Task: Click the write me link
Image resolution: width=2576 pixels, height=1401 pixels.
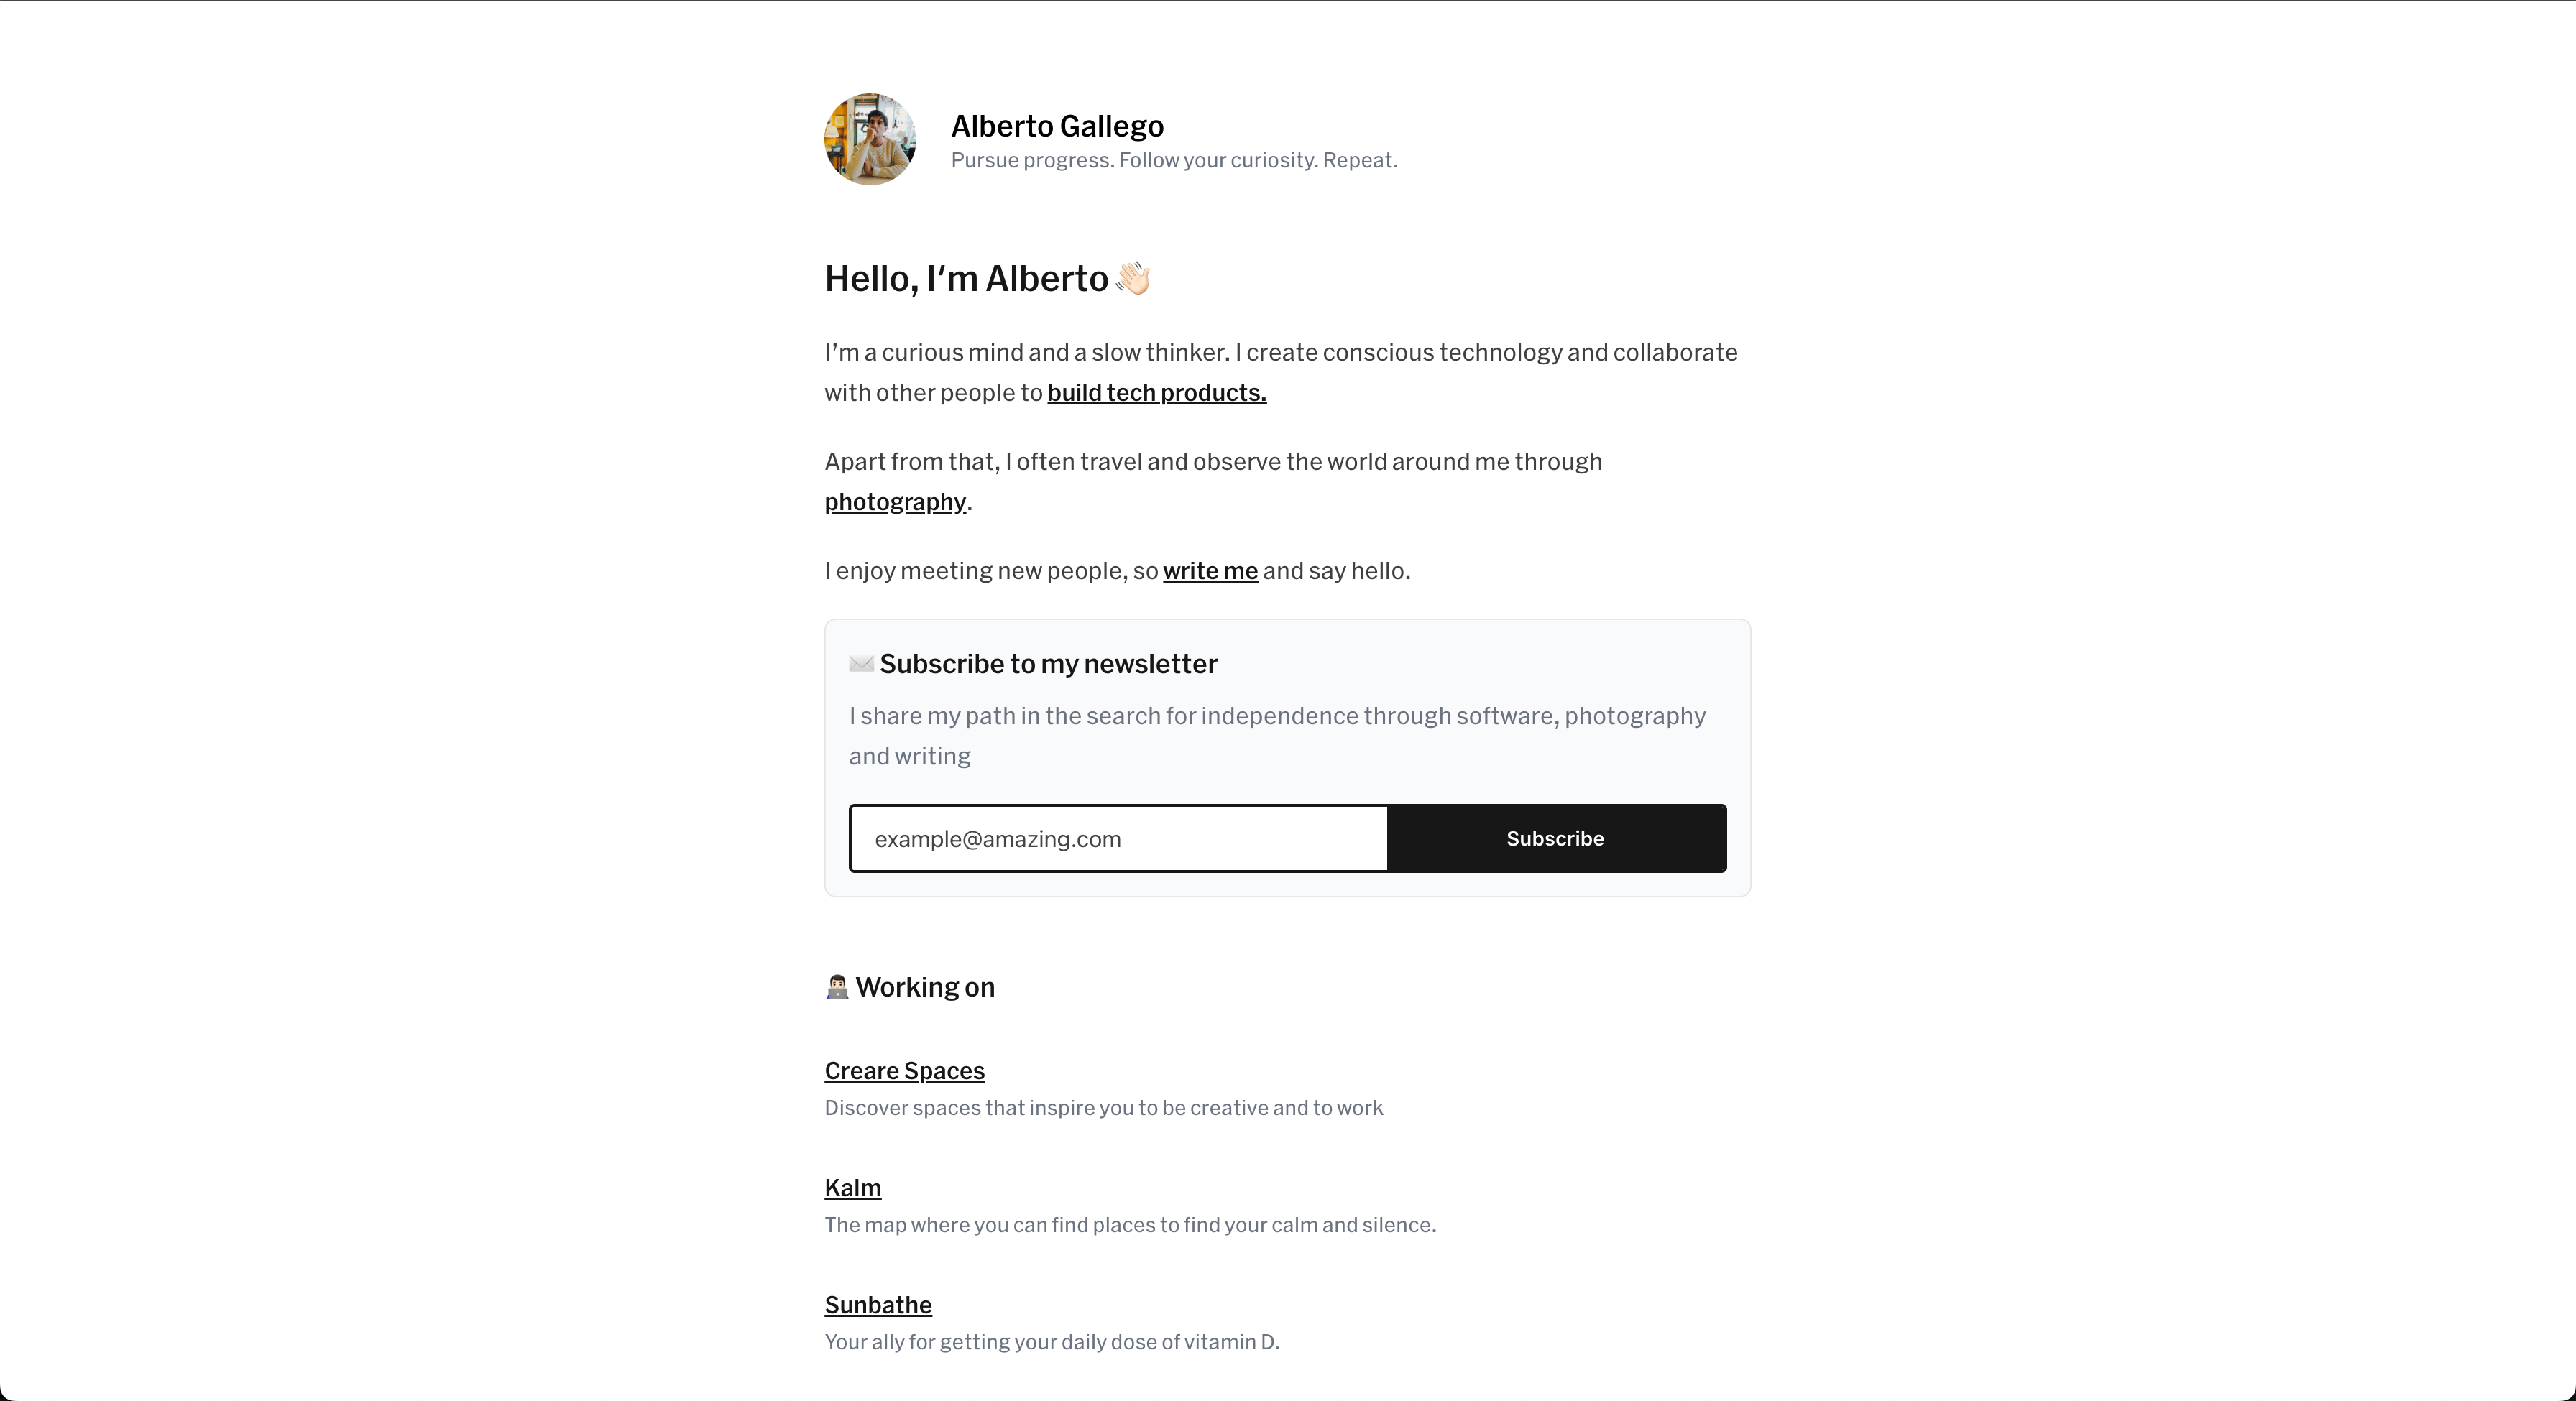Action: [x=1209, y=570]
